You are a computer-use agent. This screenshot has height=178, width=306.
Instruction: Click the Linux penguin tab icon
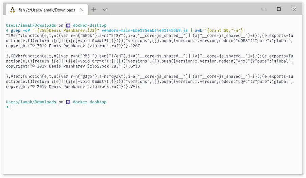pos(13,10)
